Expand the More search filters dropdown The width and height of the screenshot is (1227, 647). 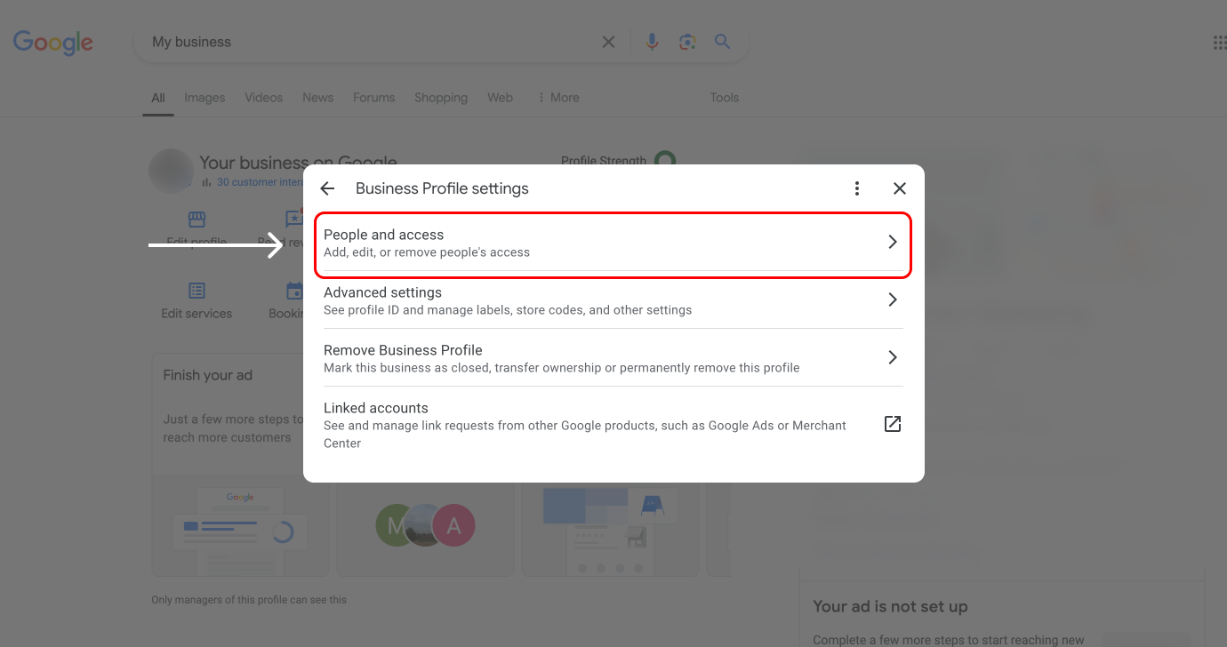click(558, 98)
